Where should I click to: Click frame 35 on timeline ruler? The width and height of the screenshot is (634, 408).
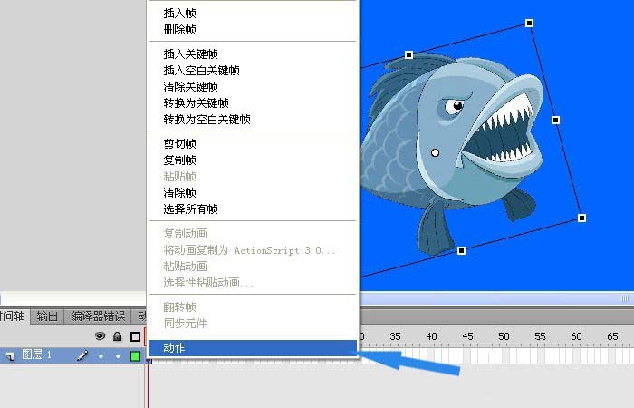click(x=395, y=336)
